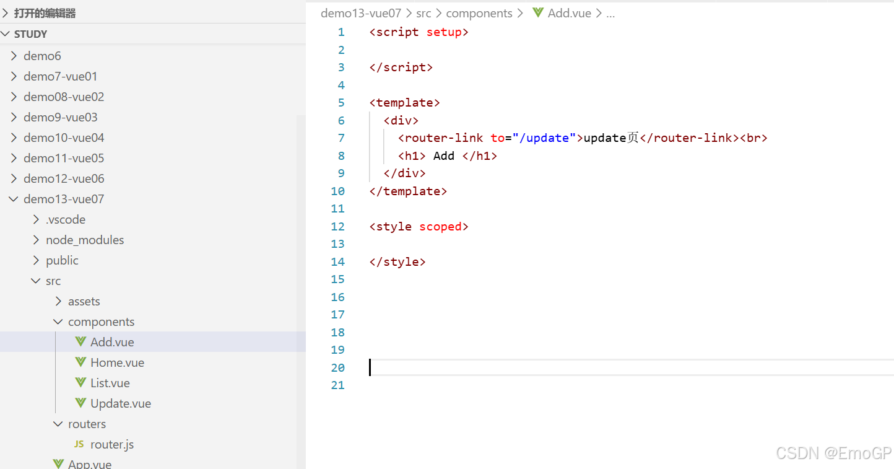The image size is (894, 469).
Task: Click demo13-vue07 in the breadcrumb
Action: coord(361,13)
